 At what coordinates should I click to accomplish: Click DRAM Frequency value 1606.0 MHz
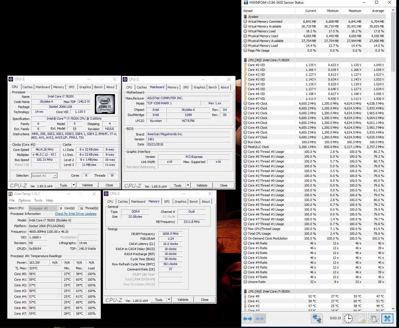[x=171, y=234]
